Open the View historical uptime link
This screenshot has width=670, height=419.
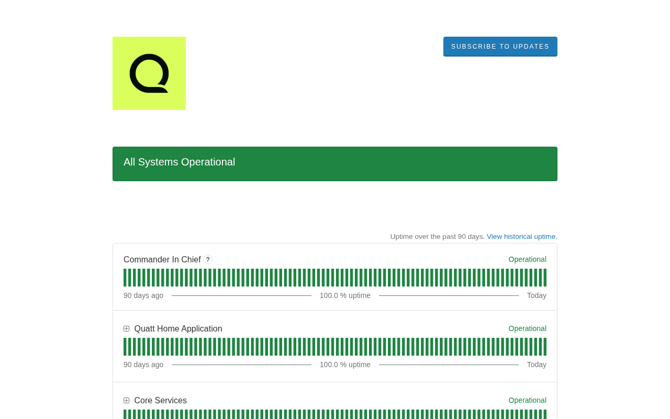[522, 237]
